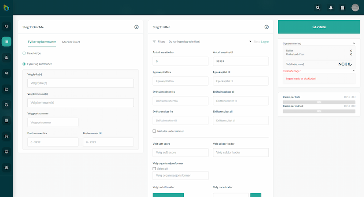This screenshot has width=364, height=197.
Task: Focus Egenkapital til field
Action: point(241,81)
